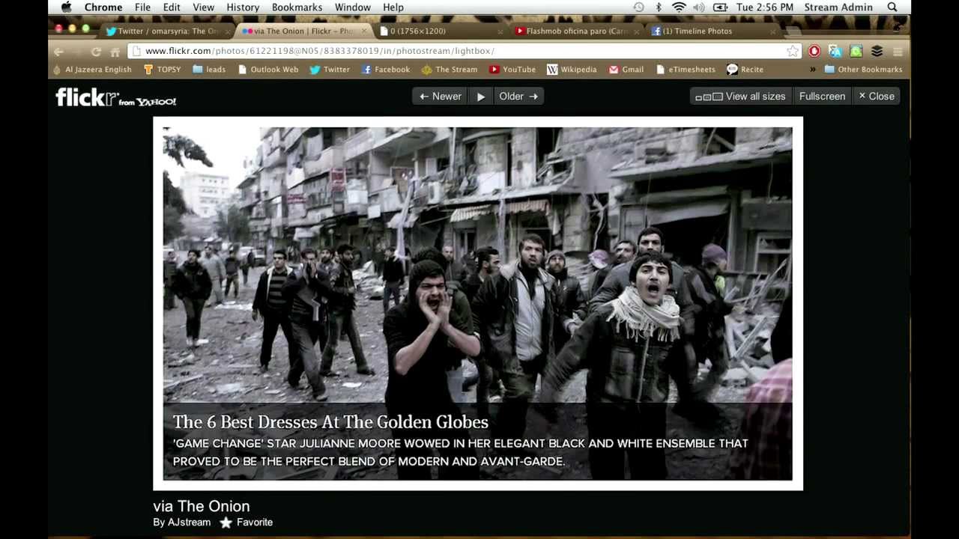Image resolution: width=959 pixels, height=539 pixels.
Task: Close the Flashmob oficina paro tab
Action: click(x=637, y=31)
